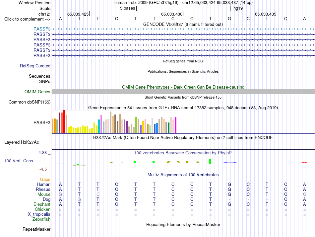Click the -4.5 PhyloP lower scale value
The width and height of the screenshot is (315, 237).
(43, 169)
